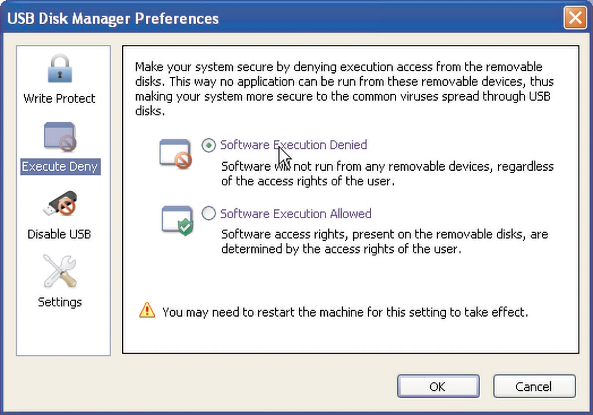Click the "Software Execution Denied" label text
593x415 pixels.
tap(294, 145)
